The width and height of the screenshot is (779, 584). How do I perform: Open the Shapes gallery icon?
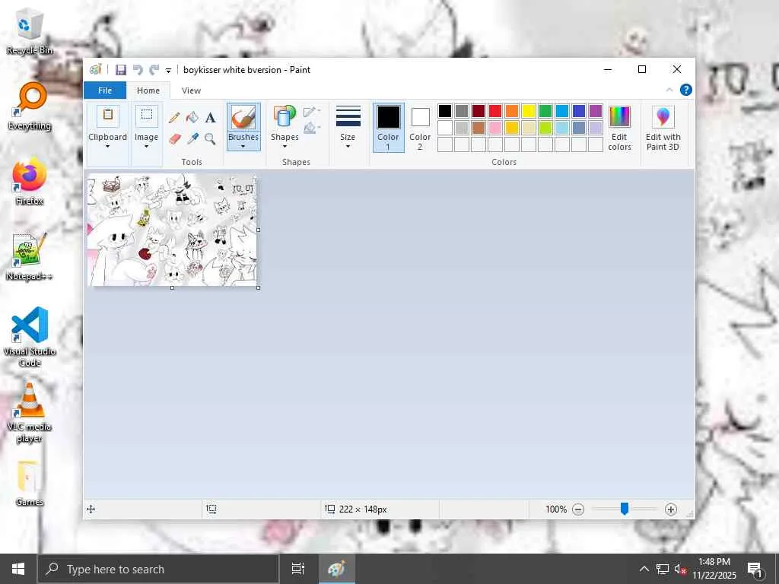tap(285, 117)
